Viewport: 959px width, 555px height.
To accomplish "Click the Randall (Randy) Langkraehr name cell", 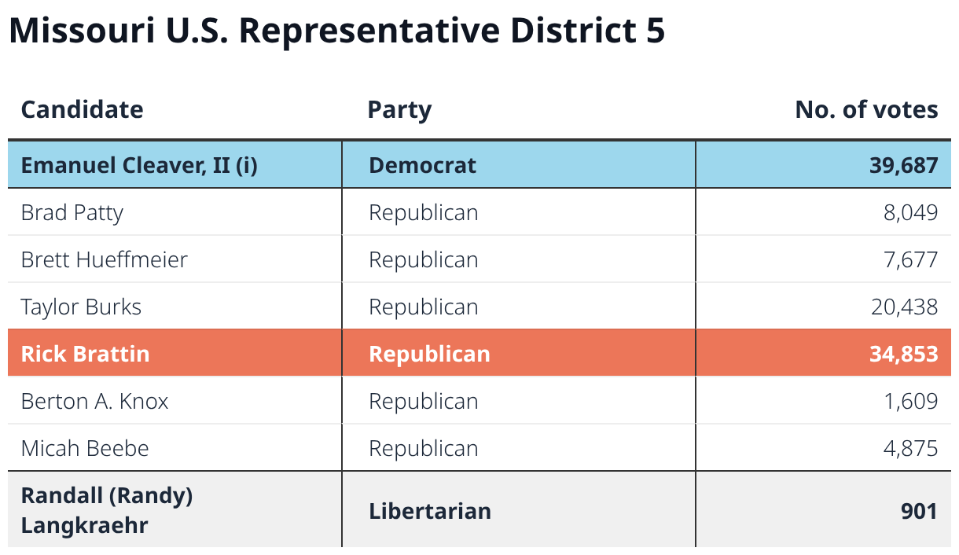I will pyautogui.click(x=175, y=509).
